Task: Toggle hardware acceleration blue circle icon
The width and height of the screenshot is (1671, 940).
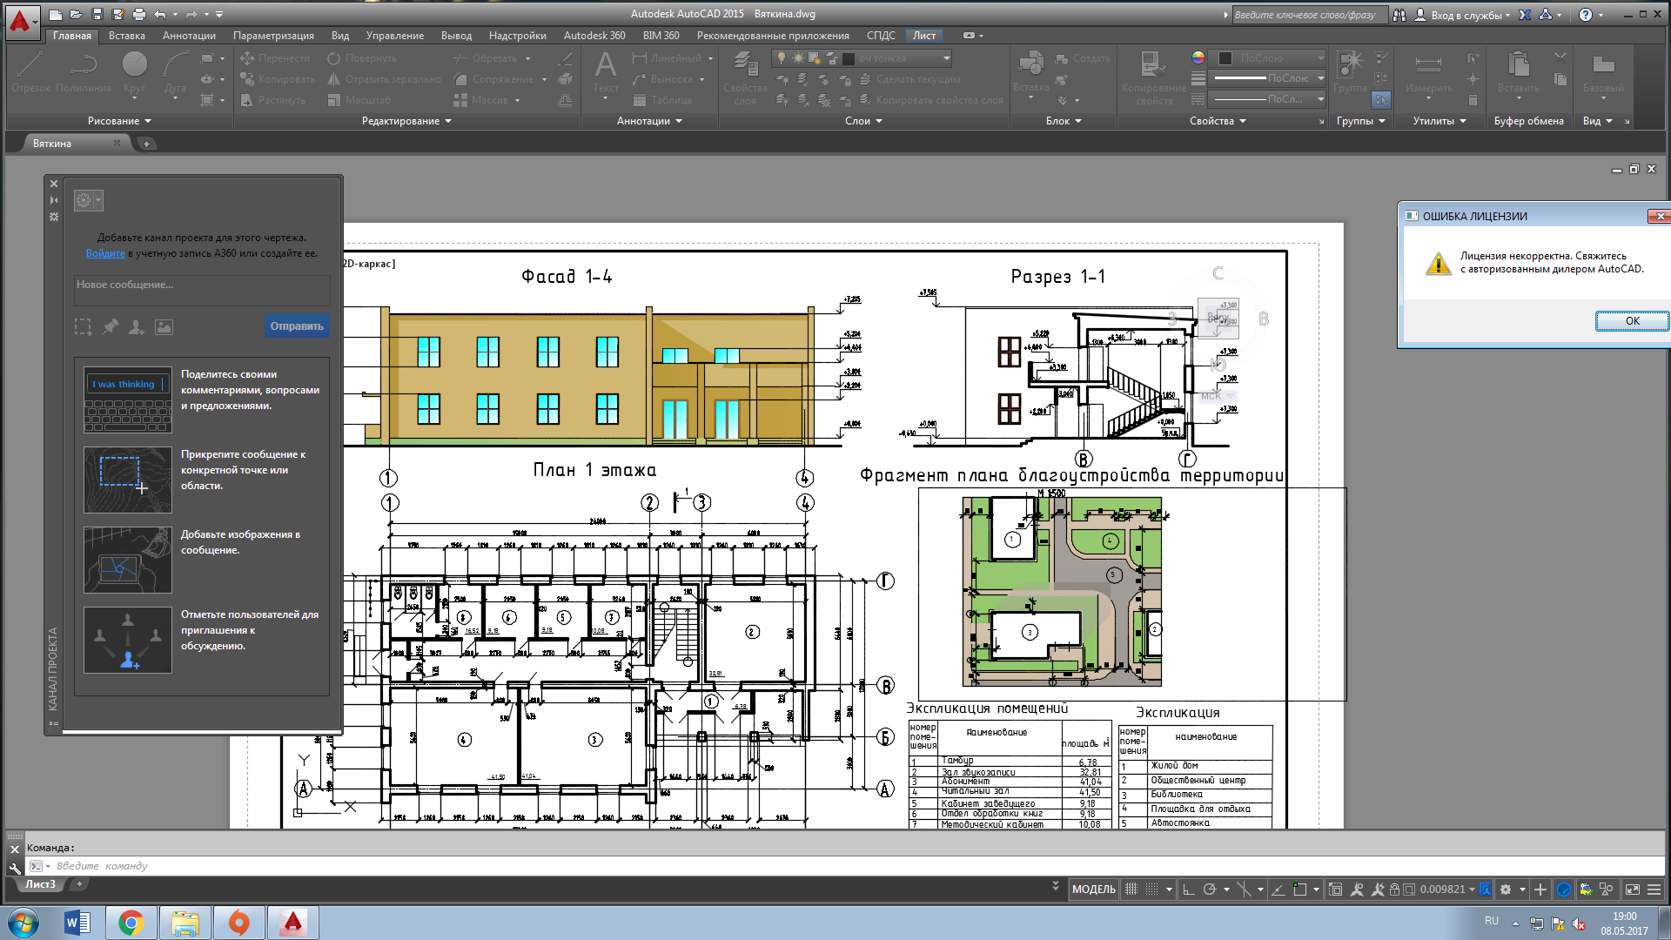Action: (1564, 890)
